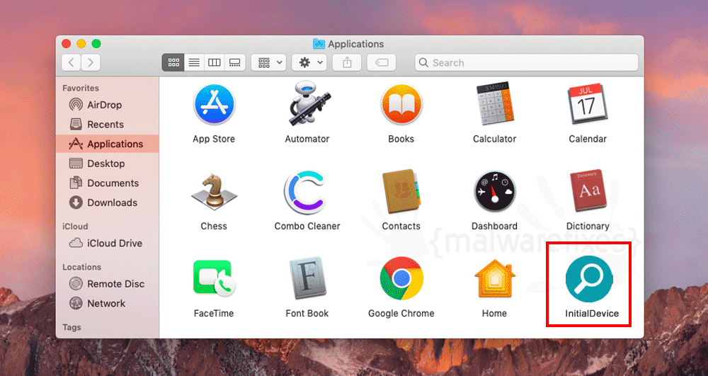Switch to gallery view
Viewport: 708px width, 376px height.
[235, 63]
